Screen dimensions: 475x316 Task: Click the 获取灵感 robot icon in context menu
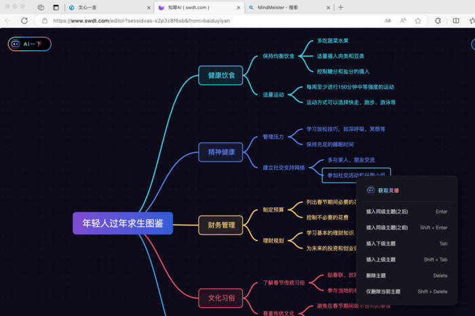click(370, 190)
